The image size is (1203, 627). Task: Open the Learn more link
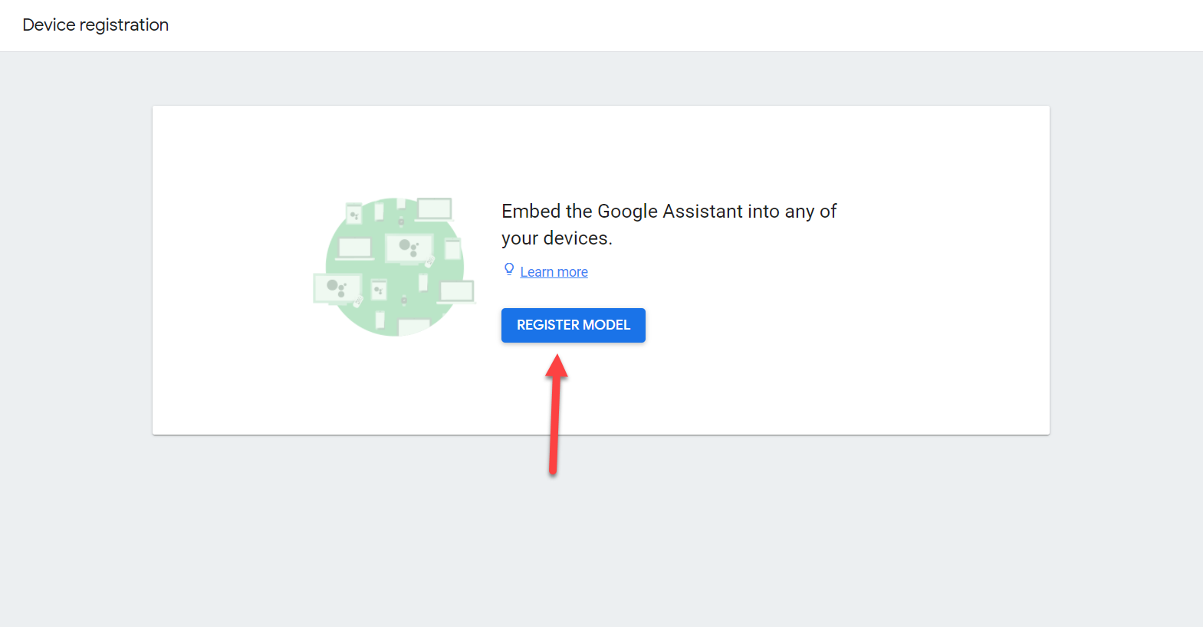pos(554,272)
